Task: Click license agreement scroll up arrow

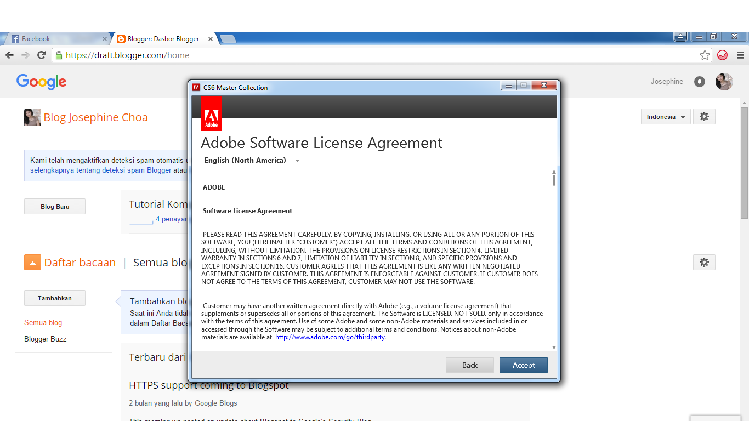Action: click(x=554, y=172)
